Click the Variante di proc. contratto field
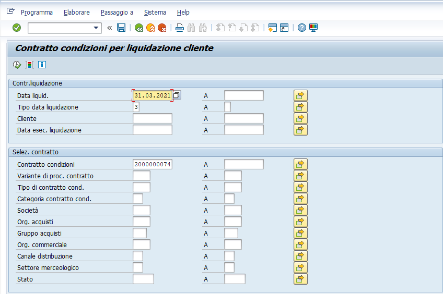443x294 pixels. pos(142,176)
